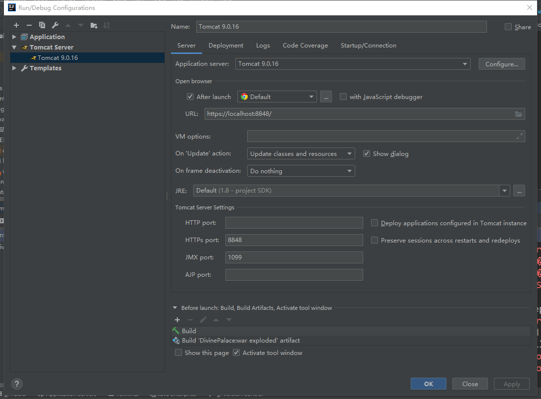Viewport: 541px width, 399px height.
Task: Collapse Before launch section
Action: pos(175,307)
